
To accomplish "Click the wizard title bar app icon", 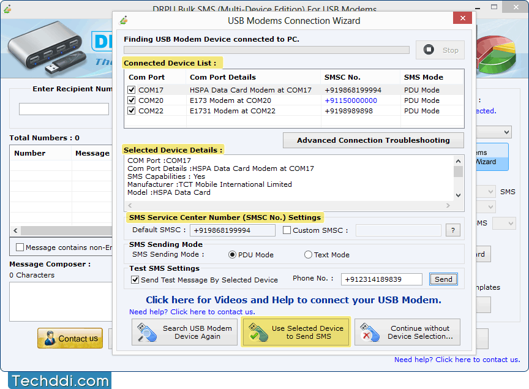I will coord(124,21).
